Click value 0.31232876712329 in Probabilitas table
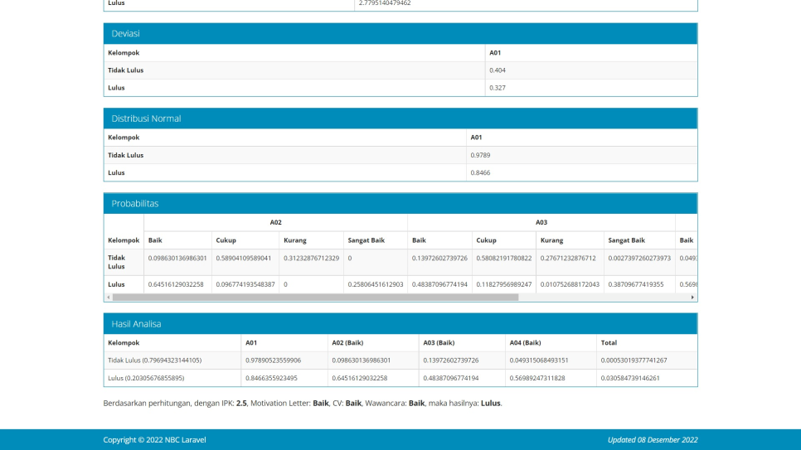Image resolution: width=801 pixels, height=450 pixels. 311,259
